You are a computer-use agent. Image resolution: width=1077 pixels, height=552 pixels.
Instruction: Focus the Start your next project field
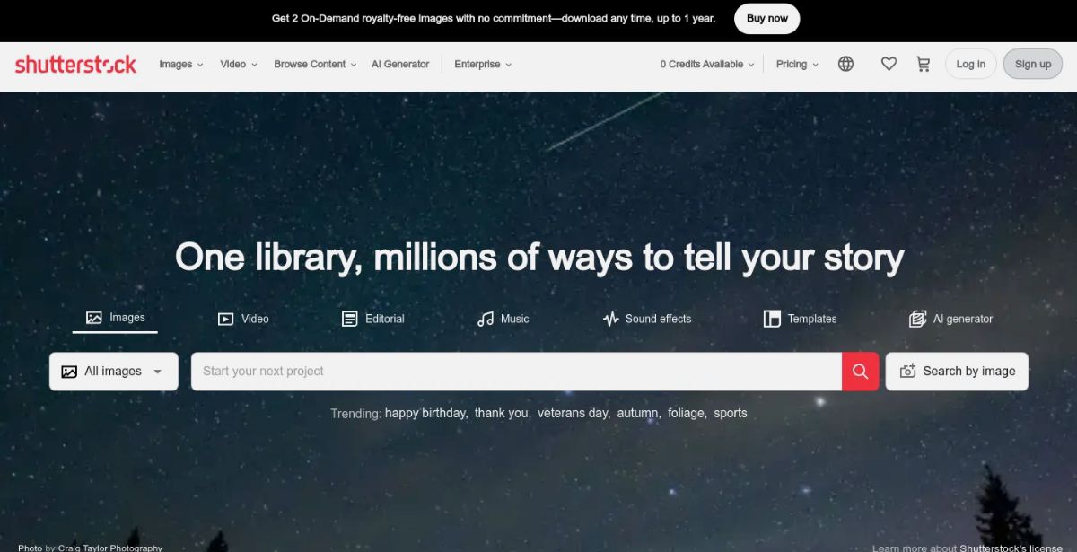pos(516,372)
